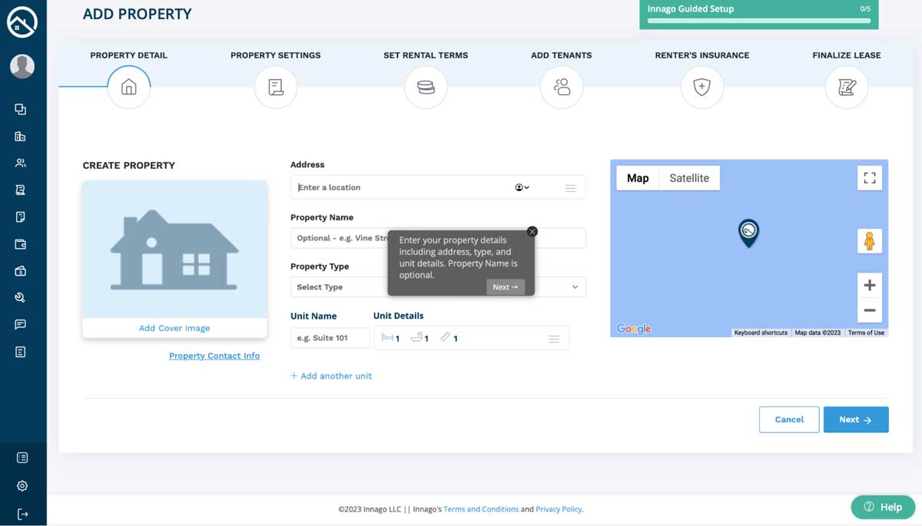This screenshot has height=526, width=922.
Task: Open the Leases document icon in the sidebar
Action: click(x=23, y=190)
